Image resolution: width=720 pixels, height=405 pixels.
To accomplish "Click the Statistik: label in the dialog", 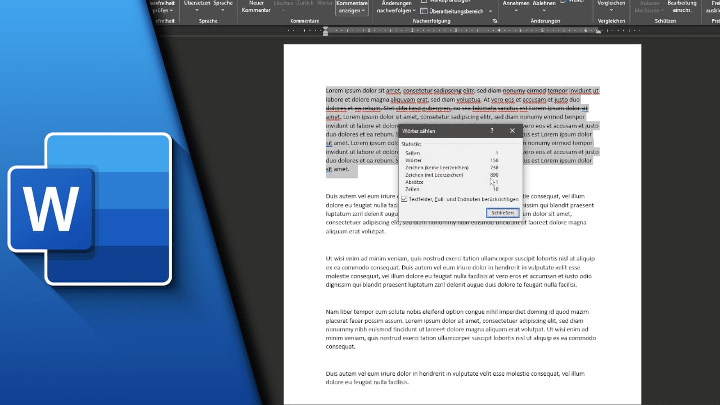I will click(x=411, y=144).
